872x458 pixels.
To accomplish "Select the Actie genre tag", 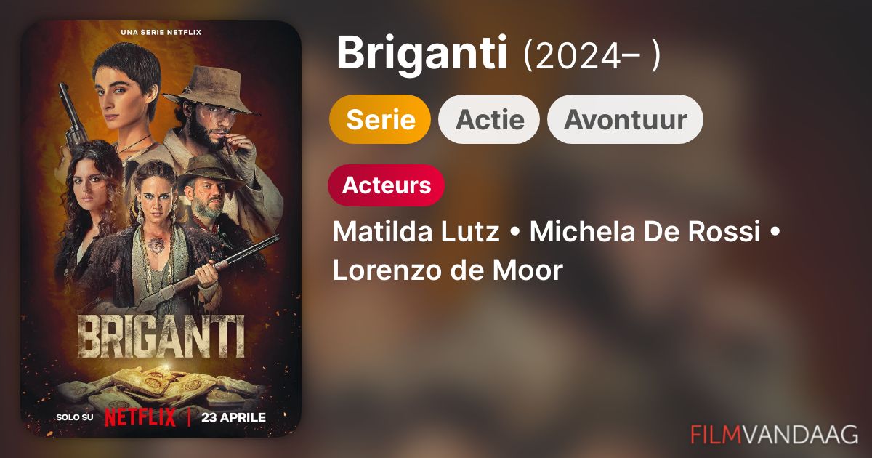I will click(489, 119).
